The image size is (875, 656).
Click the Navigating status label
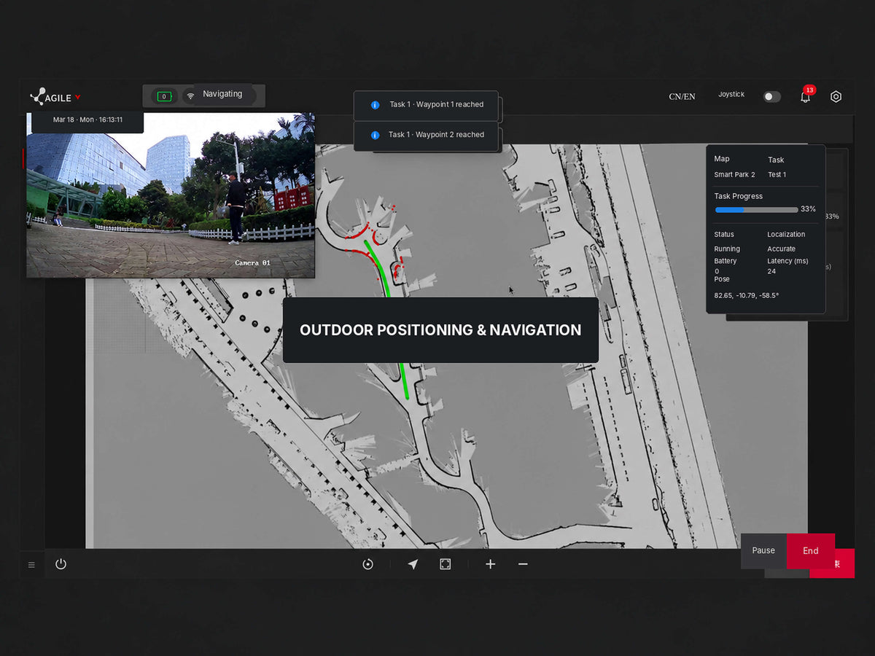coord(222,94)
